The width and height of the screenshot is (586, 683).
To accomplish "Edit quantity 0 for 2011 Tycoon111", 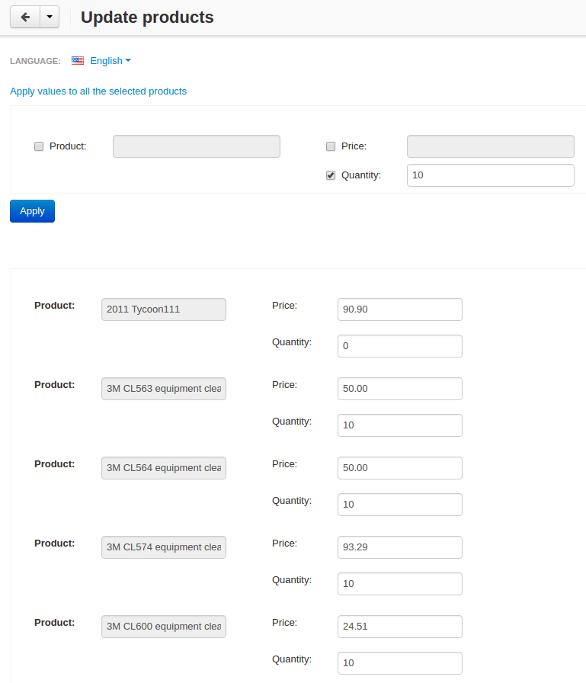I will [x=399, y=346].
